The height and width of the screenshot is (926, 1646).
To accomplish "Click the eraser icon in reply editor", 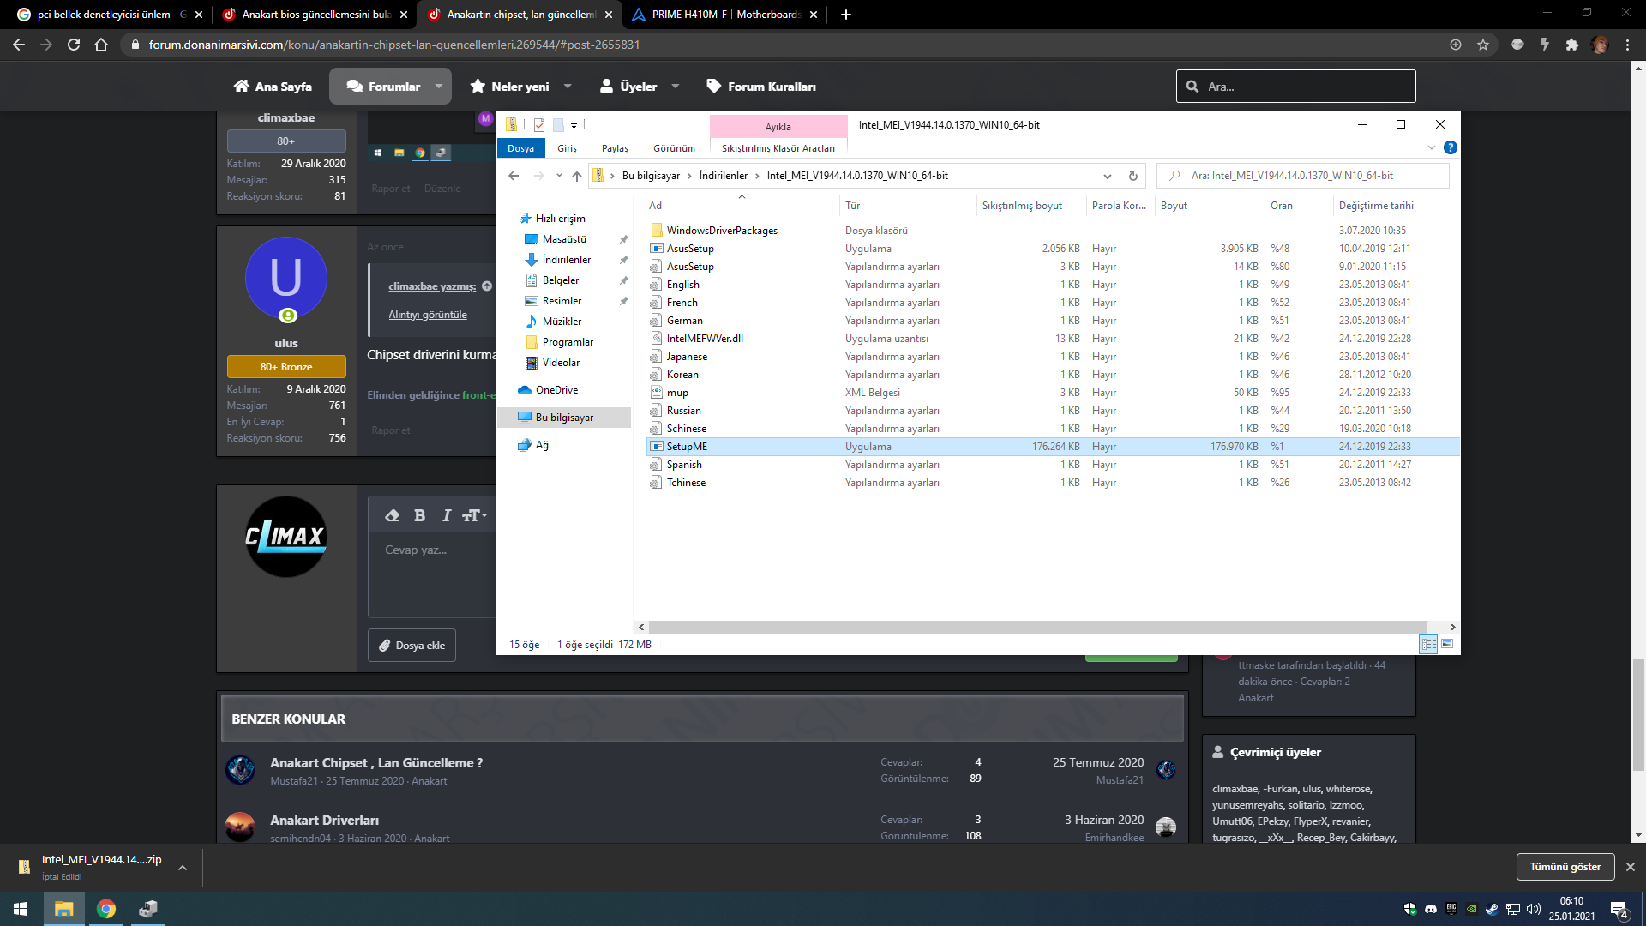I will 393,515.
